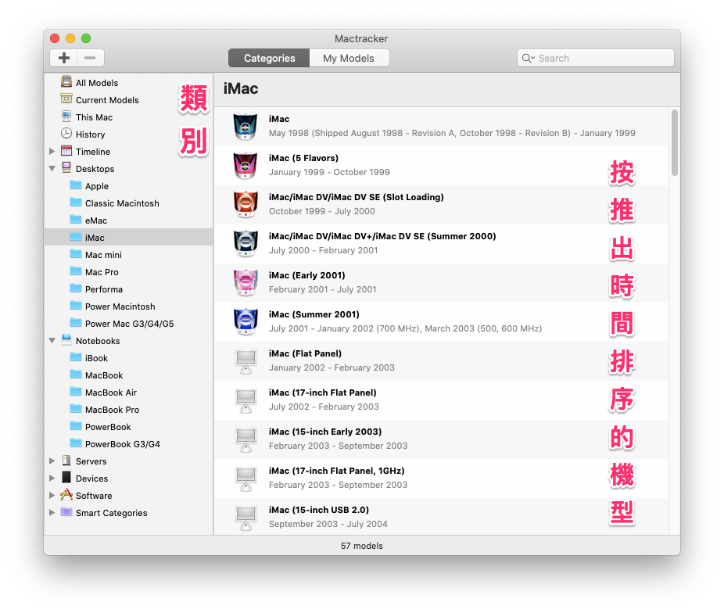The image size is (724, 613).
Task: Click the Desktops computer icon
Action: pos(66,167)
